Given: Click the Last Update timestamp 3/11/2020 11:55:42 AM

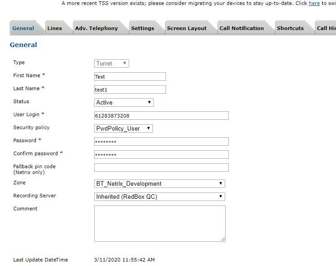Looking at the screenshot, I should [x=124, y=260].
